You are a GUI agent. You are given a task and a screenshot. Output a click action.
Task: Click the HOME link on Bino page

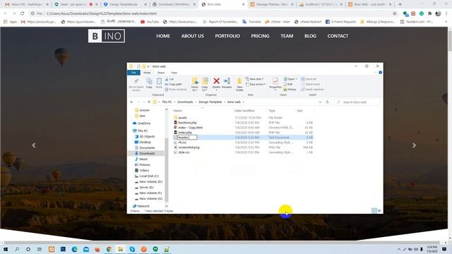163,36
